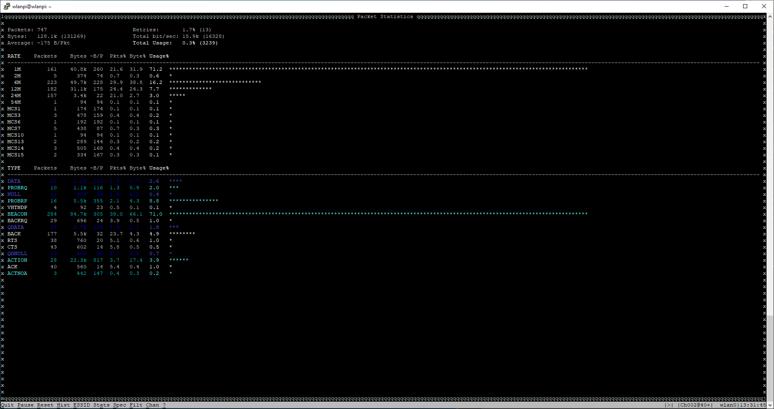Select Pause in the bottom menu
Viewport: 774px width, 409px height.
tap(26, 405)
